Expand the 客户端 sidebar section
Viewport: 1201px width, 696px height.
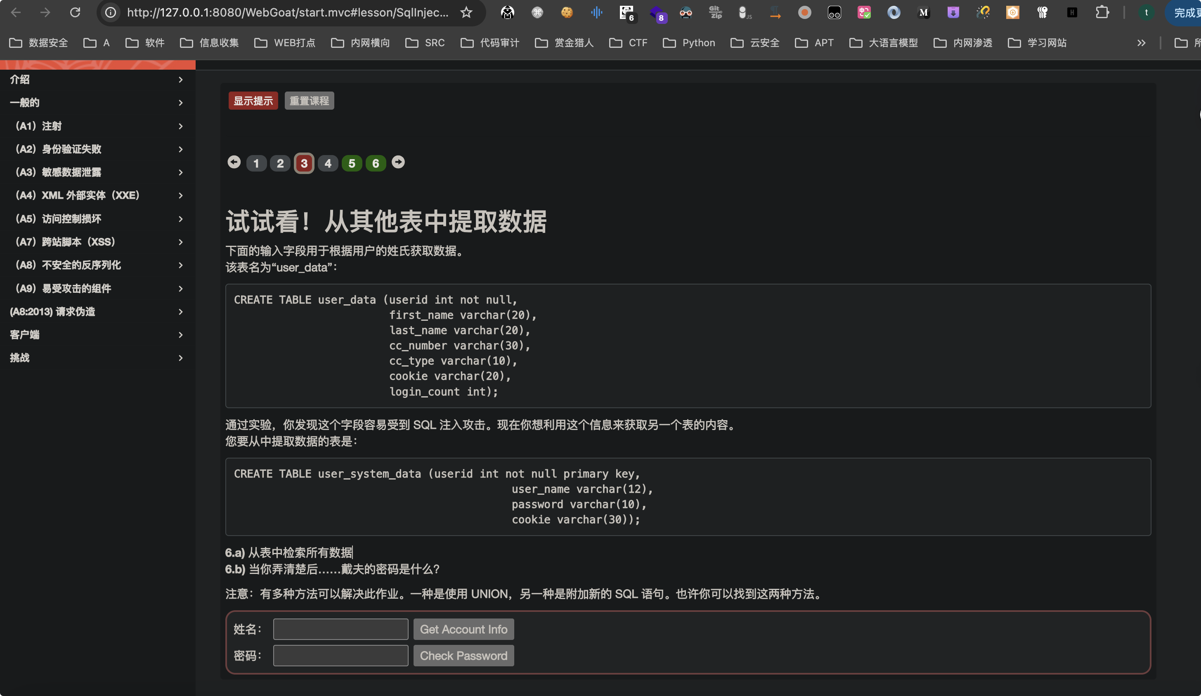98,335
